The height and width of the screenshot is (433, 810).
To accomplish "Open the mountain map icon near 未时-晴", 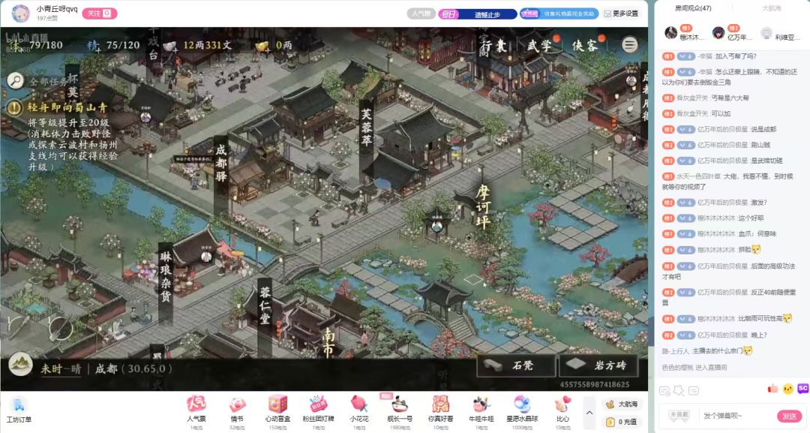I will tap(21, 365).
